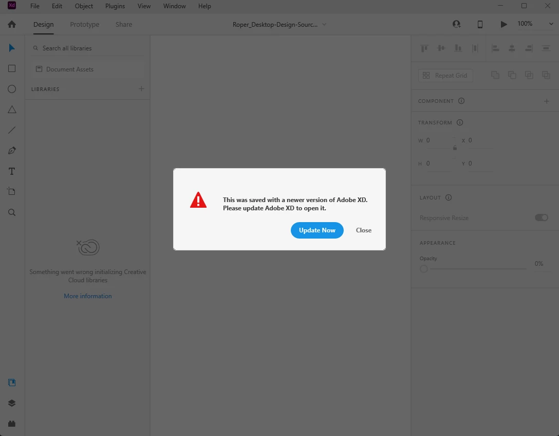Open the document title dropdown arrow
Image resolution: width=559 pixels, height=436 pixels.
[x=324, y=24]
